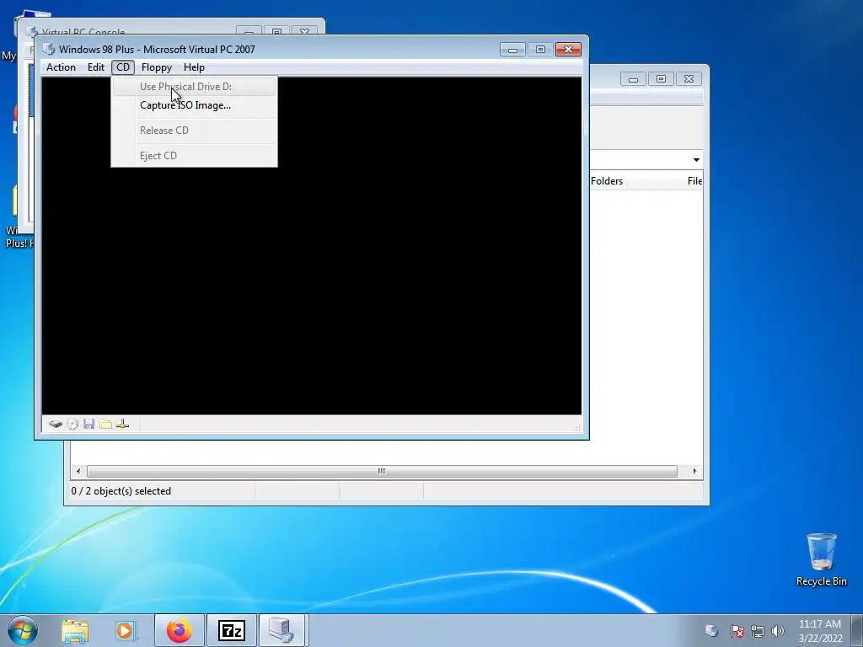Close the Windows 98 Plus Virtual PC window
The image size is (863, 647).
[x=568, y=50]
